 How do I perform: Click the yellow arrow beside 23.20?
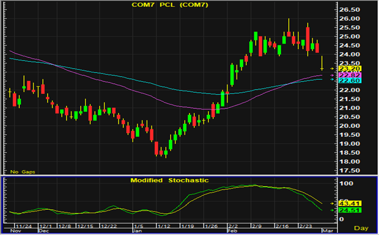[x=331, y=69]
